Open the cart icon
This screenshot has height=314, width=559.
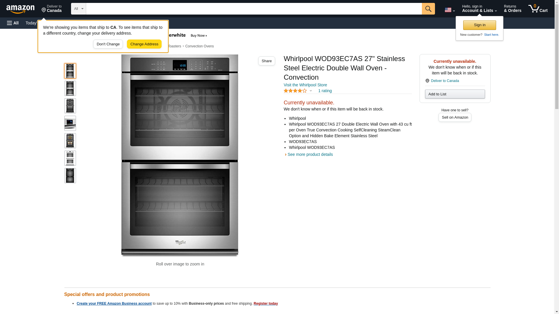coord(538,9)
